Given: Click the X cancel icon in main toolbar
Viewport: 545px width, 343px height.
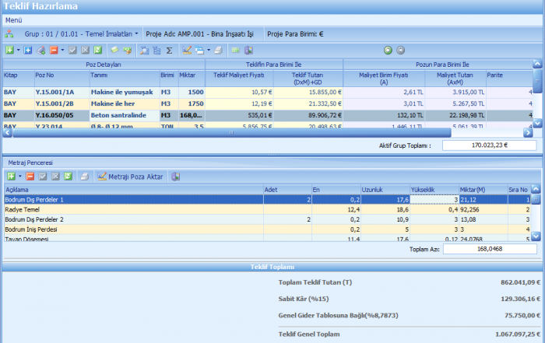Looking at the screenshot, I should point(86,50).
